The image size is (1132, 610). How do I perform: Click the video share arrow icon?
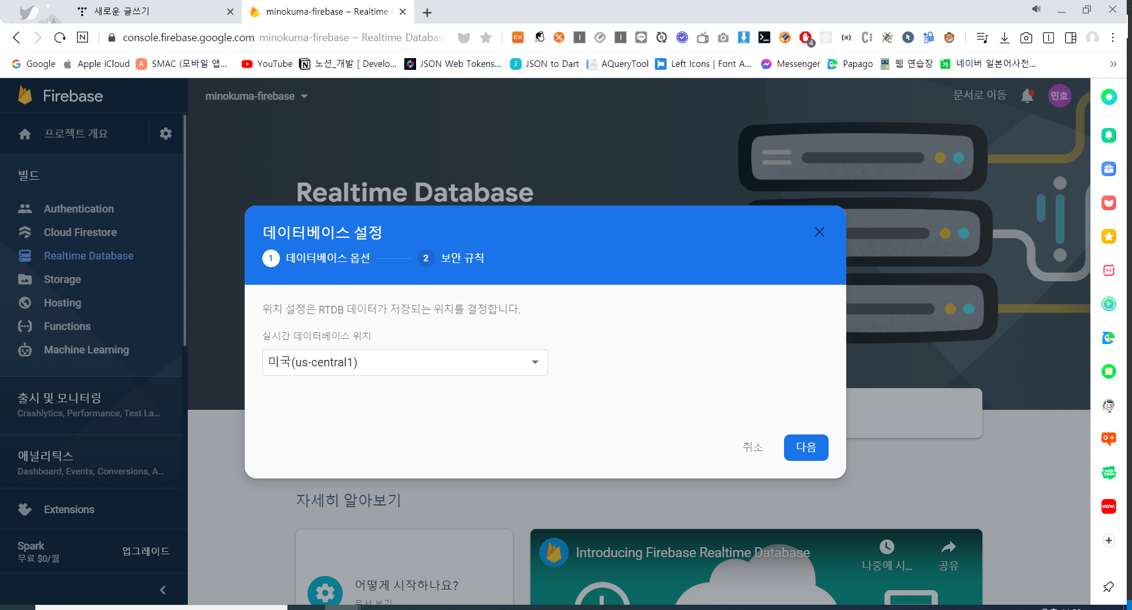(x=948, y=547)
